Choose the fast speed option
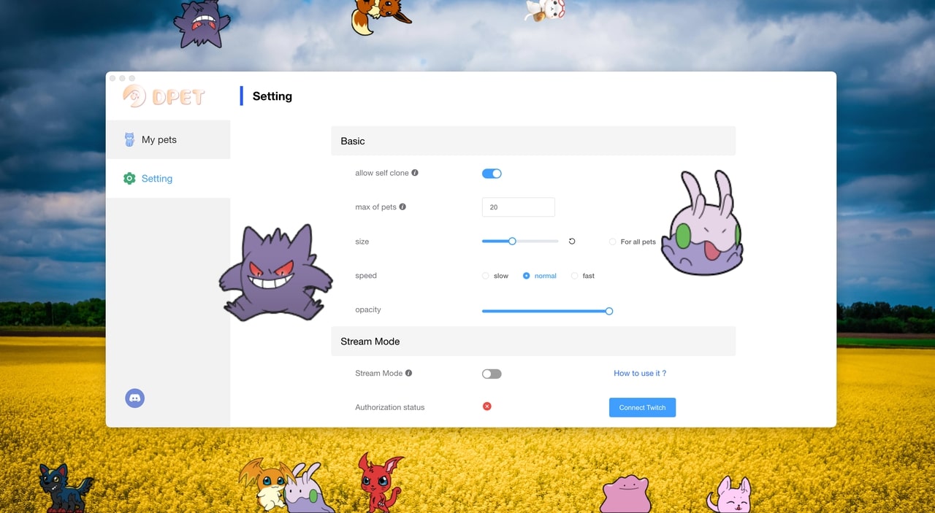Image resolution: width=935 pixels, height=513 pixels. tap(574, 276)
